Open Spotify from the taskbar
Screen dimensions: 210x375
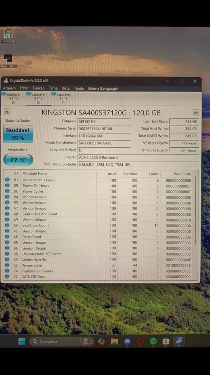(x=153, y=341)
